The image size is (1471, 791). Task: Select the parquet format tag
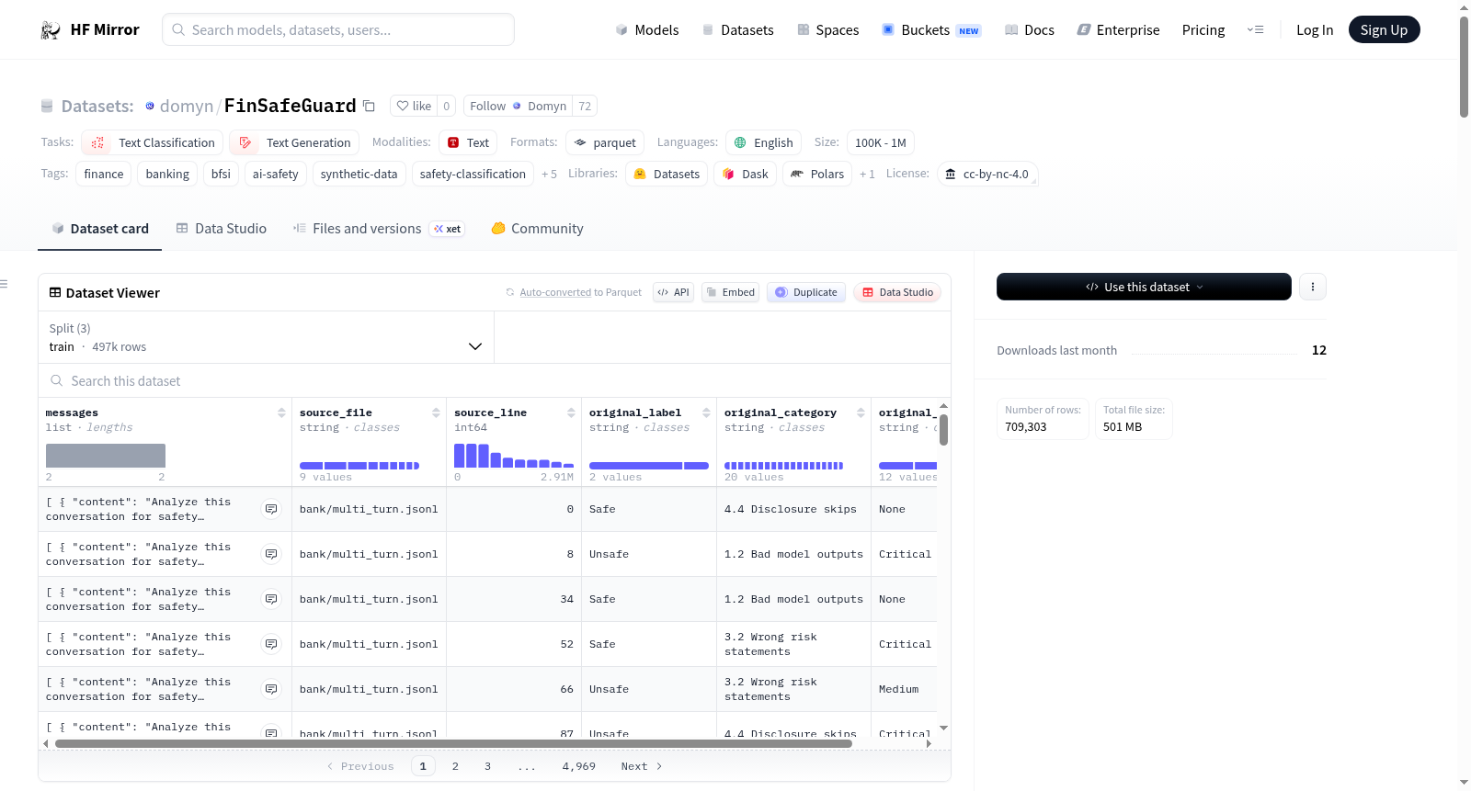(605, 142)
